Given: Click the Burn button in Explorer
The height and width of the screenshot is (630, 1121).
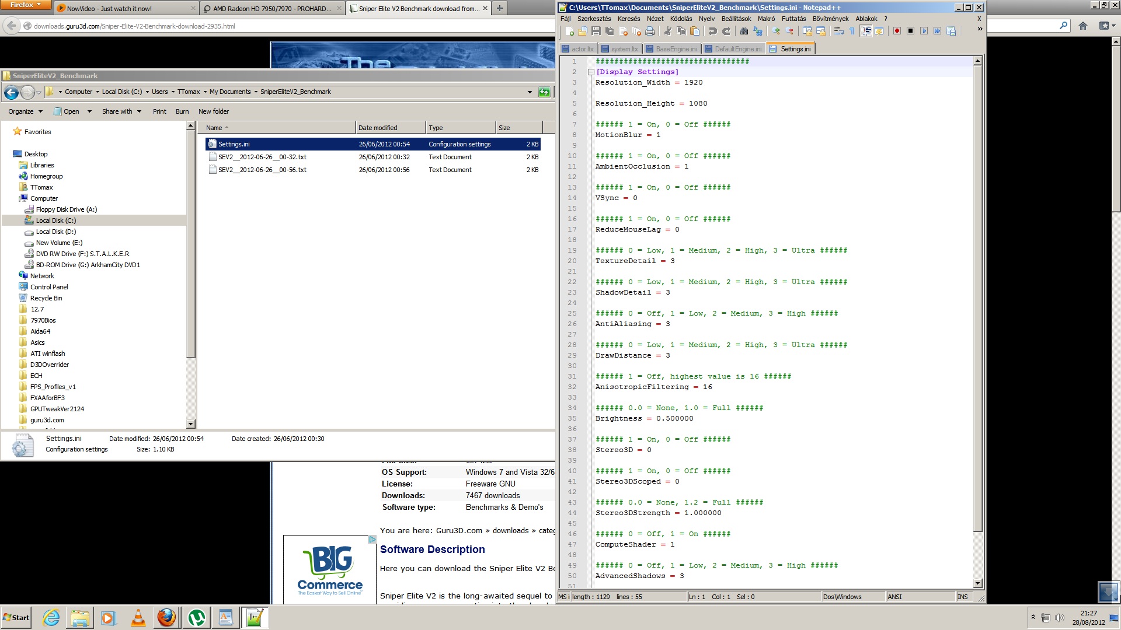Looking at the screenshot, I should (182, 111).
